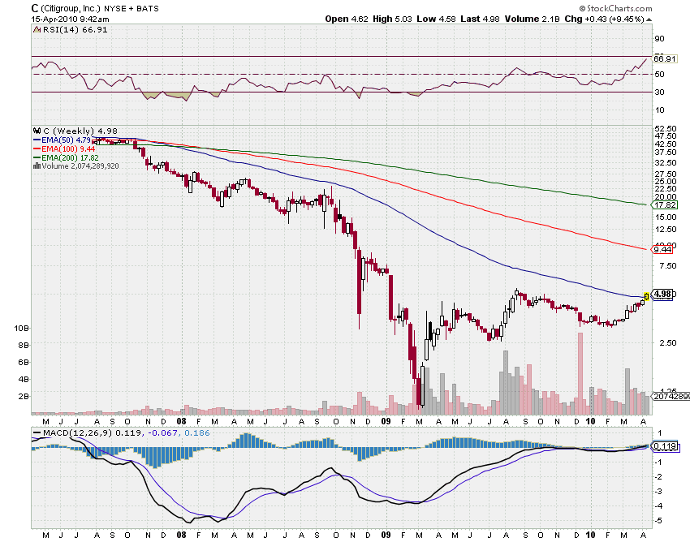690x542 pixels.
Task: Click the '08' year marker under the MACD panel
Action: click(x=181, y=535)
